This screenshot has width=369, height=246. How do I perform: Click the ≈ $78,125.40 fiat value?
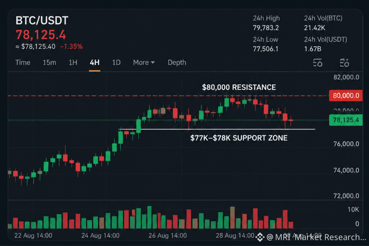pyautogui.click(x=35, y=46)
